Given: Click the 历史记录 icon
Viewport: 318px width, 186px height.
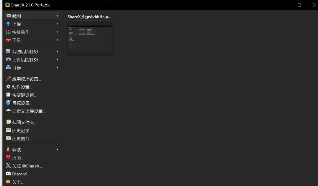Looking at the screenshot, I should [8, 130].
